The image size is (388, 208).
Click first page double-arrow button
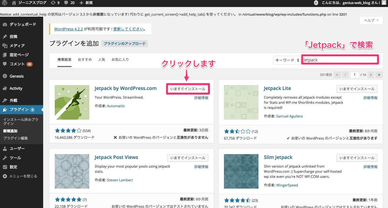point(337,75)
